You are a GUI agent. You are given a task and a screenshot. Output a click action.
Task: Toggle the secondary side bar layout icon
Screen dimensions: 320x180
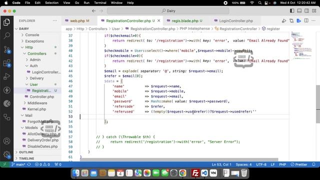click(306, 11)
